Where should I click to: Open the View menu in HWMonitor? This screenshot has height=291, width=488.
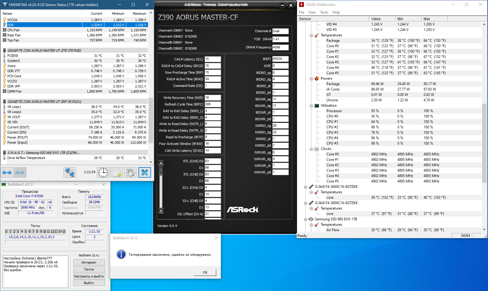click(x=312, y=12)
